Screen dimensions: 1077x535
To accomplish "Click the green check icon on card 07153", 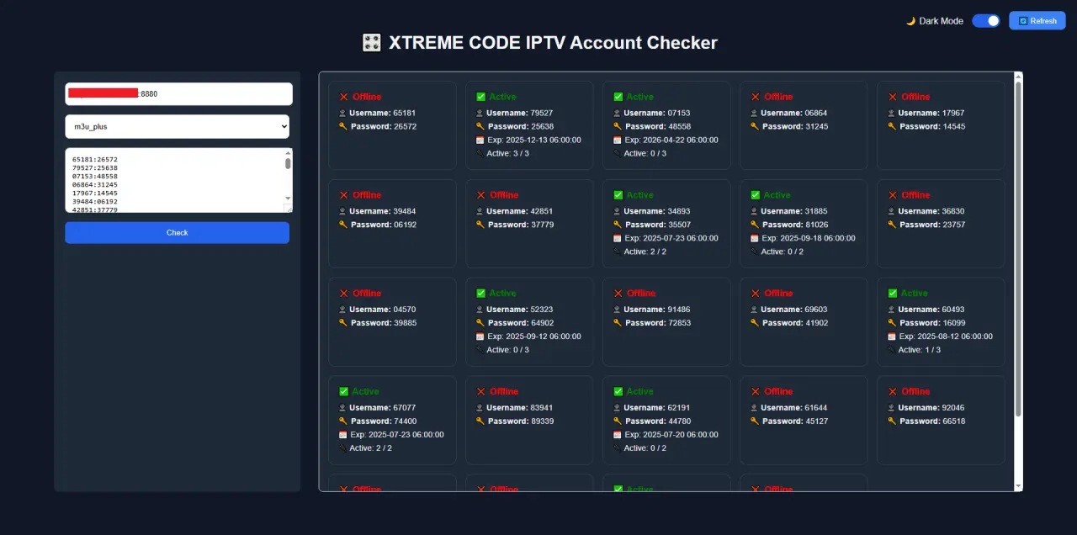I will (618, 97).
